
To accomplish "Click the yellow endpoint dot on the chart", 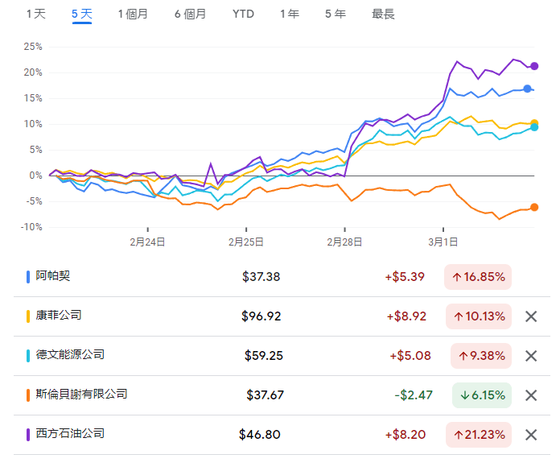I will pos(534,123).
